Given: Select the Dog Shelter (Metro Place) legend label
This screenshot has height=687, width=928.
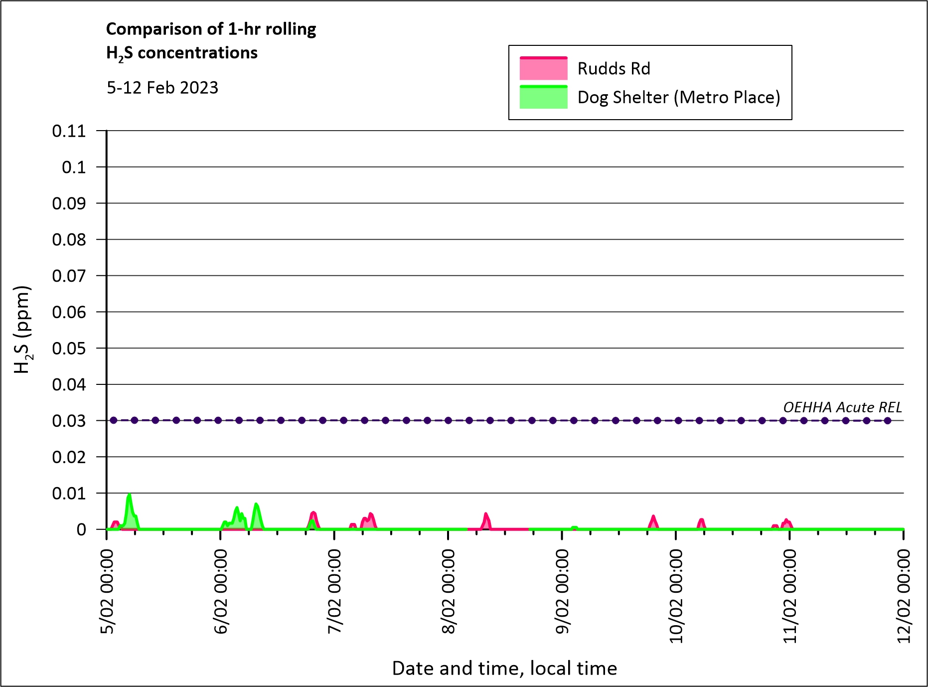Looking at the screenshot, I should tap(678, 97).
